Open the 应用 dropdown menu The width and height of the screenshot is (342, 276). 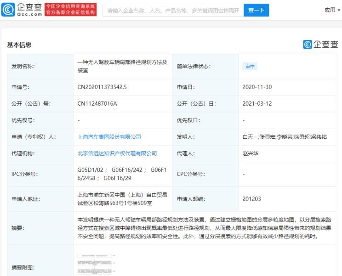click(332, 10)
